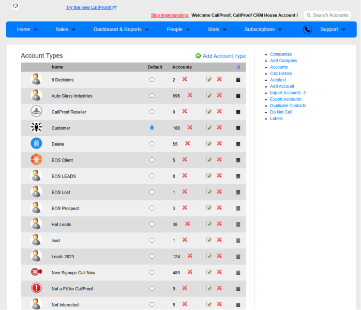Click the EOS Client lifebuoy icon
This screenshot has height=310, width=361.
(36, 159)
